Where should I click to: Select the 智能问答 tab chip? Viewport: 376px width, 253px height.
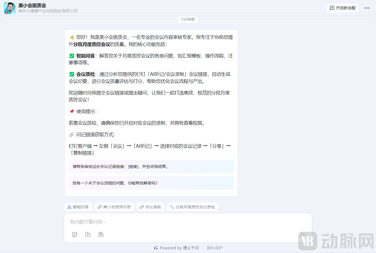pos(78,207)
